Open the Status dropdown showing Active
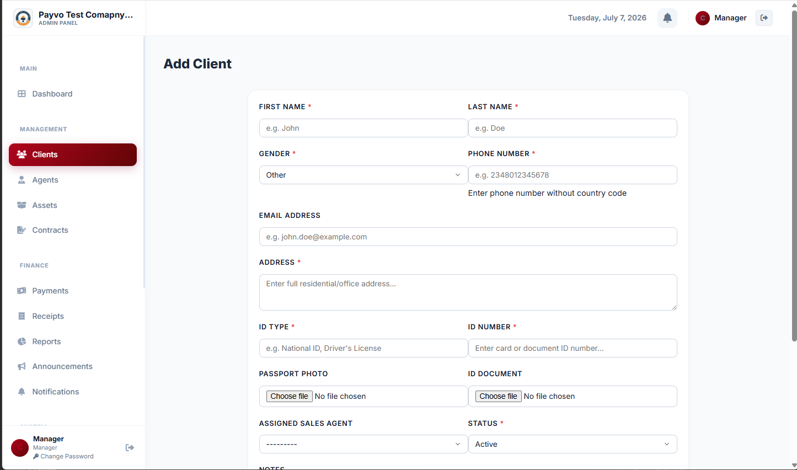The width and height of the screenshot is (797, 470). (x=573, y=444)
